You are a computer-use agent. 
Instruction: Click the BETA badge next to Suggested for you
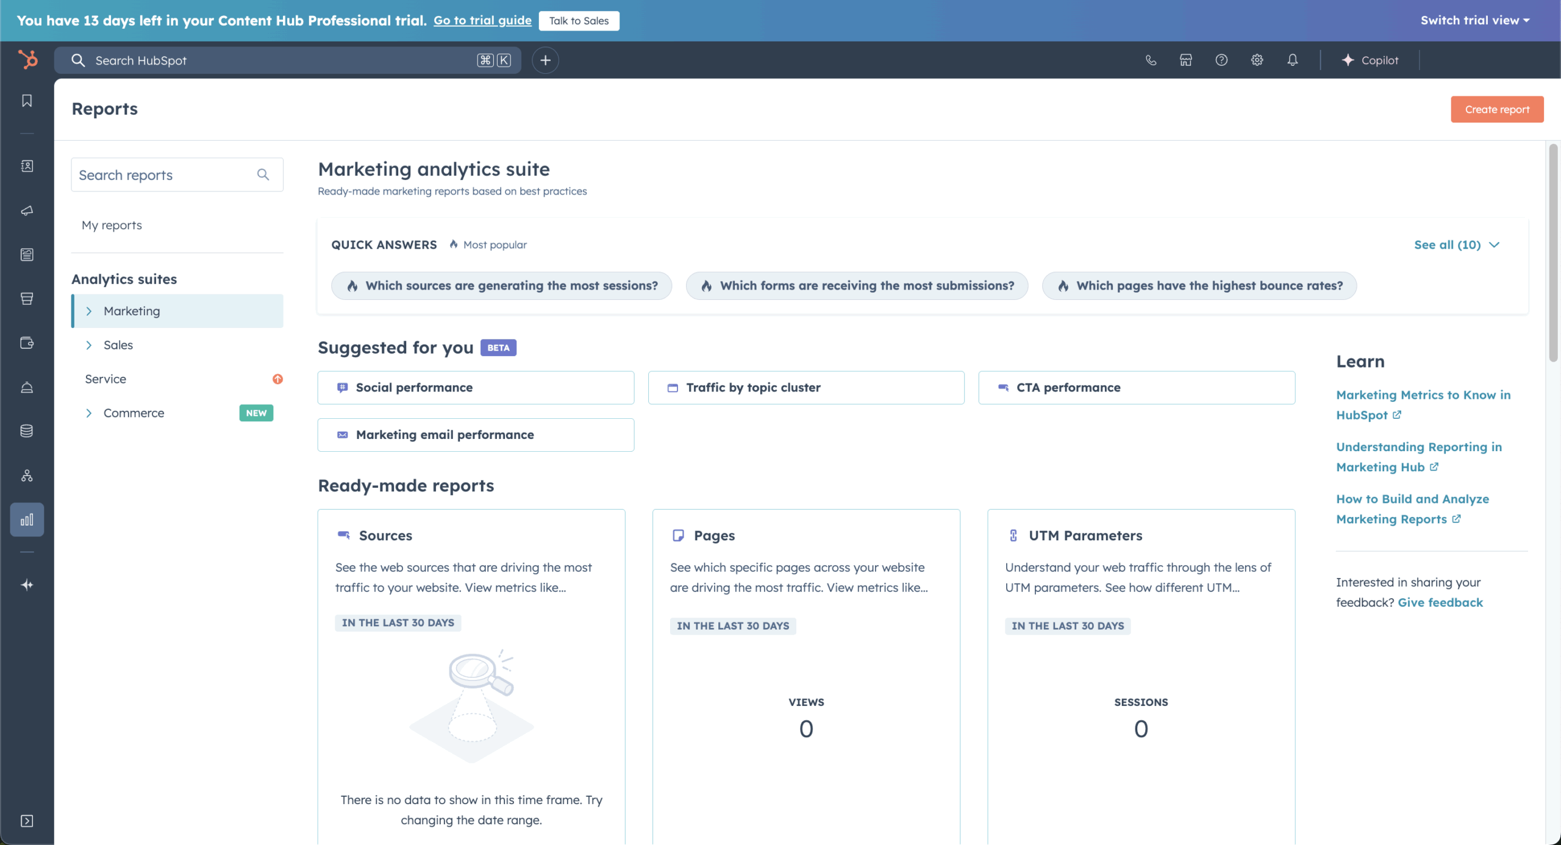click(498, 348)
